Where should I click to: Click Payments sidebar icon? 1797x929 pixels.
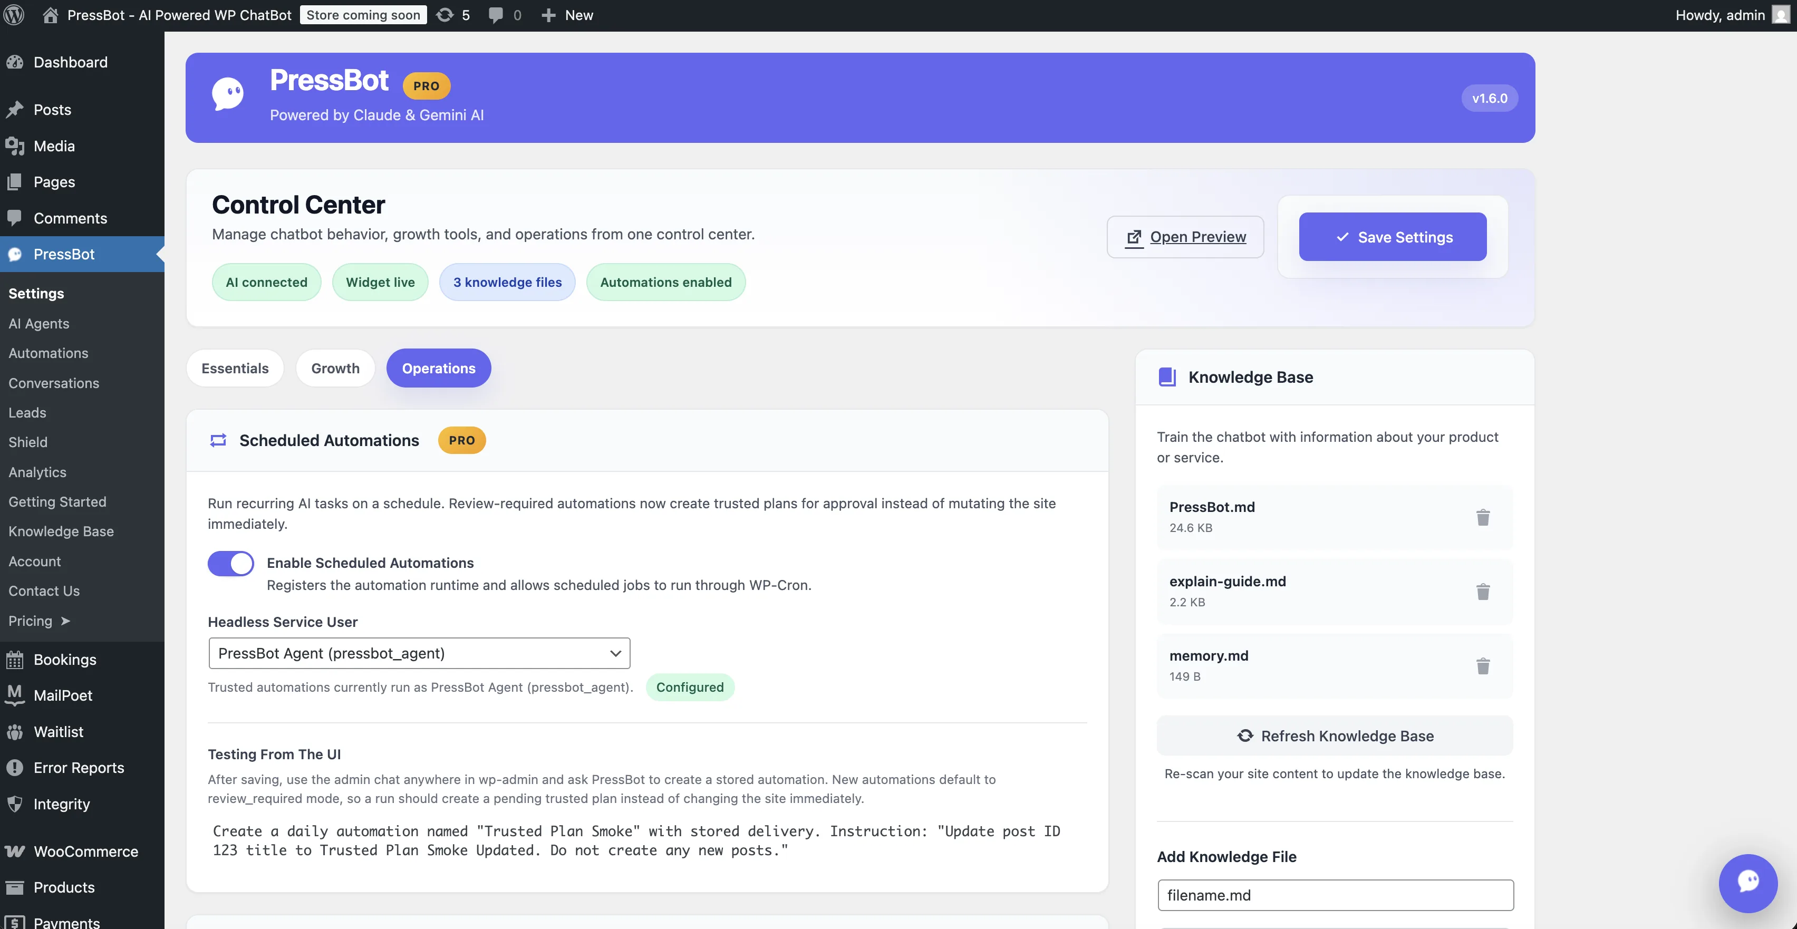coord(15,922)
